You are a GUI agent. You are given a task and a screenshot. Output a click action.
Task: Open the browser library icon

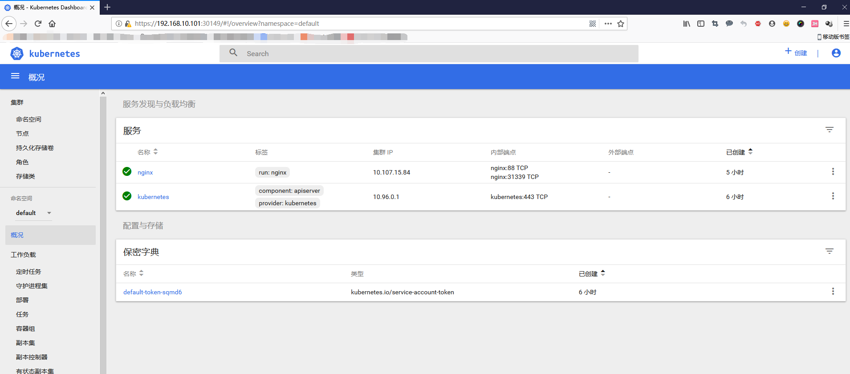(687, 24)
